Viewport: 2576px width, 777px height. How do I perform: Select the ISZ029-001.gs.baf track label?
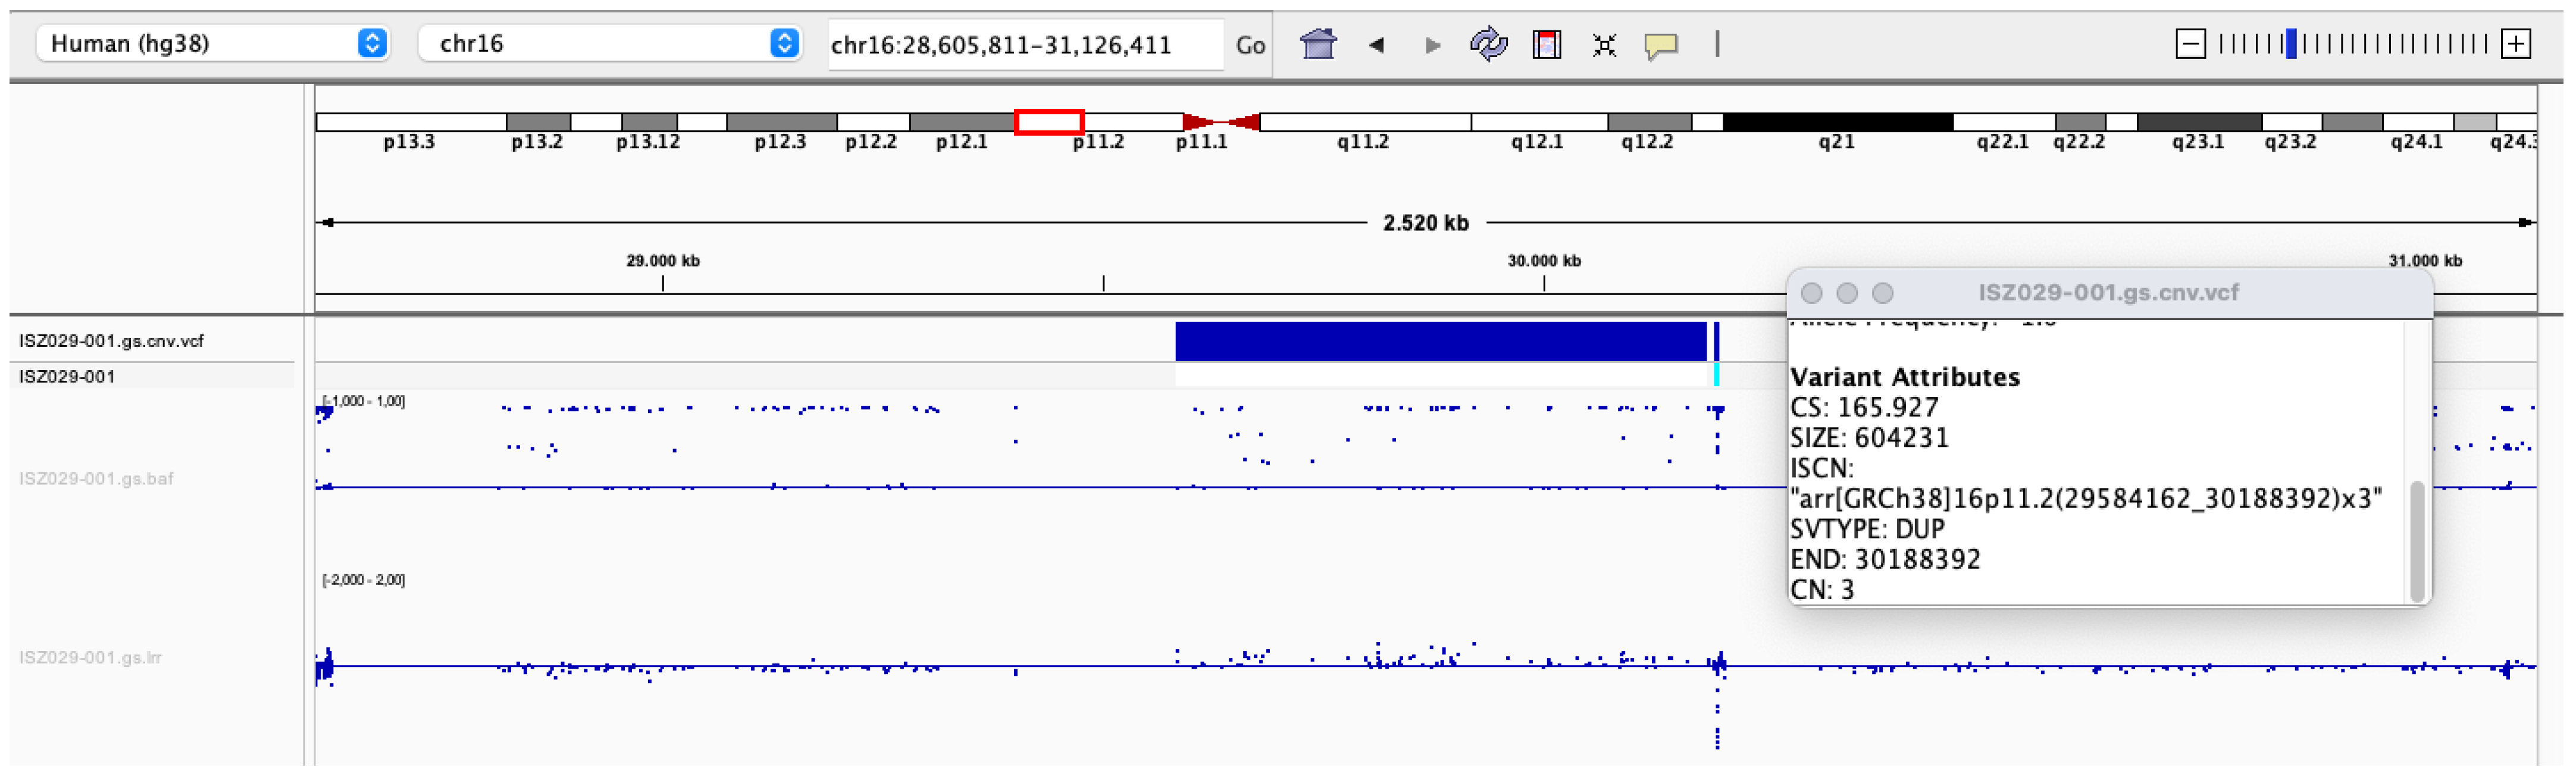97,479
